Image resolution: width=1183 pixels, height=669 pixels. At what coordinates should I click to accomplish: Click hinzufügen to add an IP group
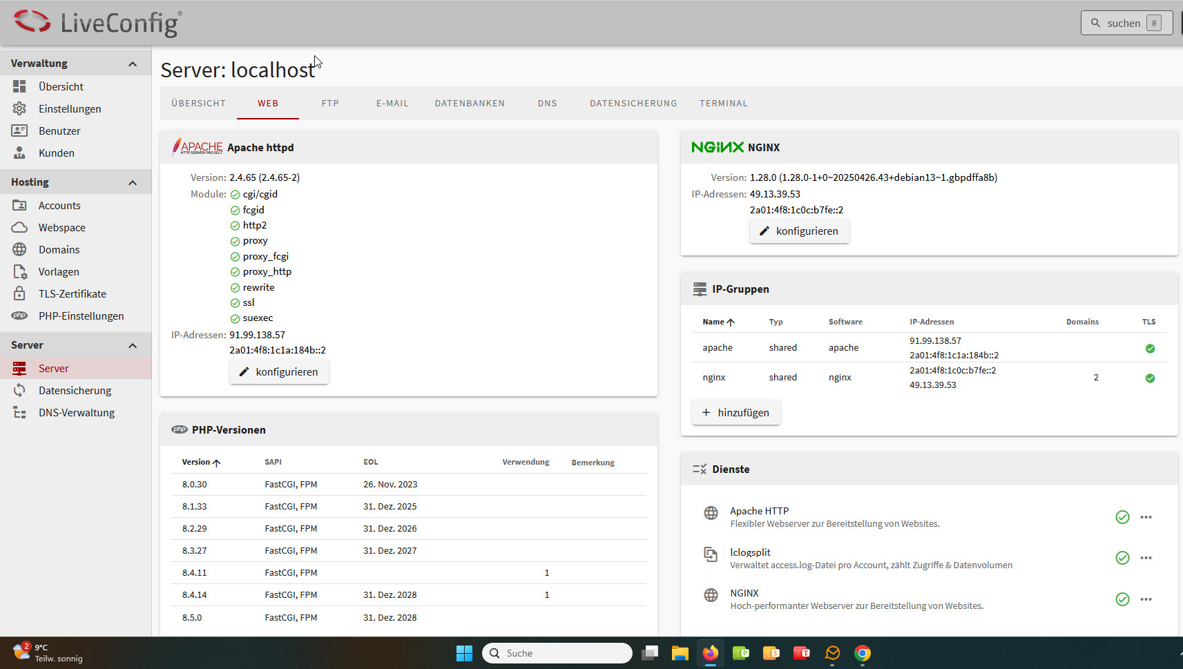click(735, 412)
